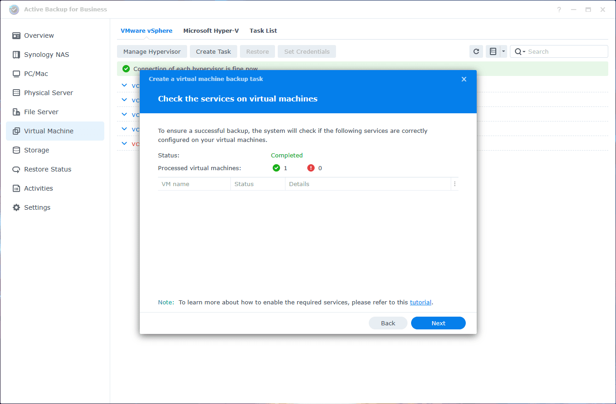Click the green Completed status text
The width and height of the screenshot is (616, 404).
pyautogui.click(x=287, y=156)
